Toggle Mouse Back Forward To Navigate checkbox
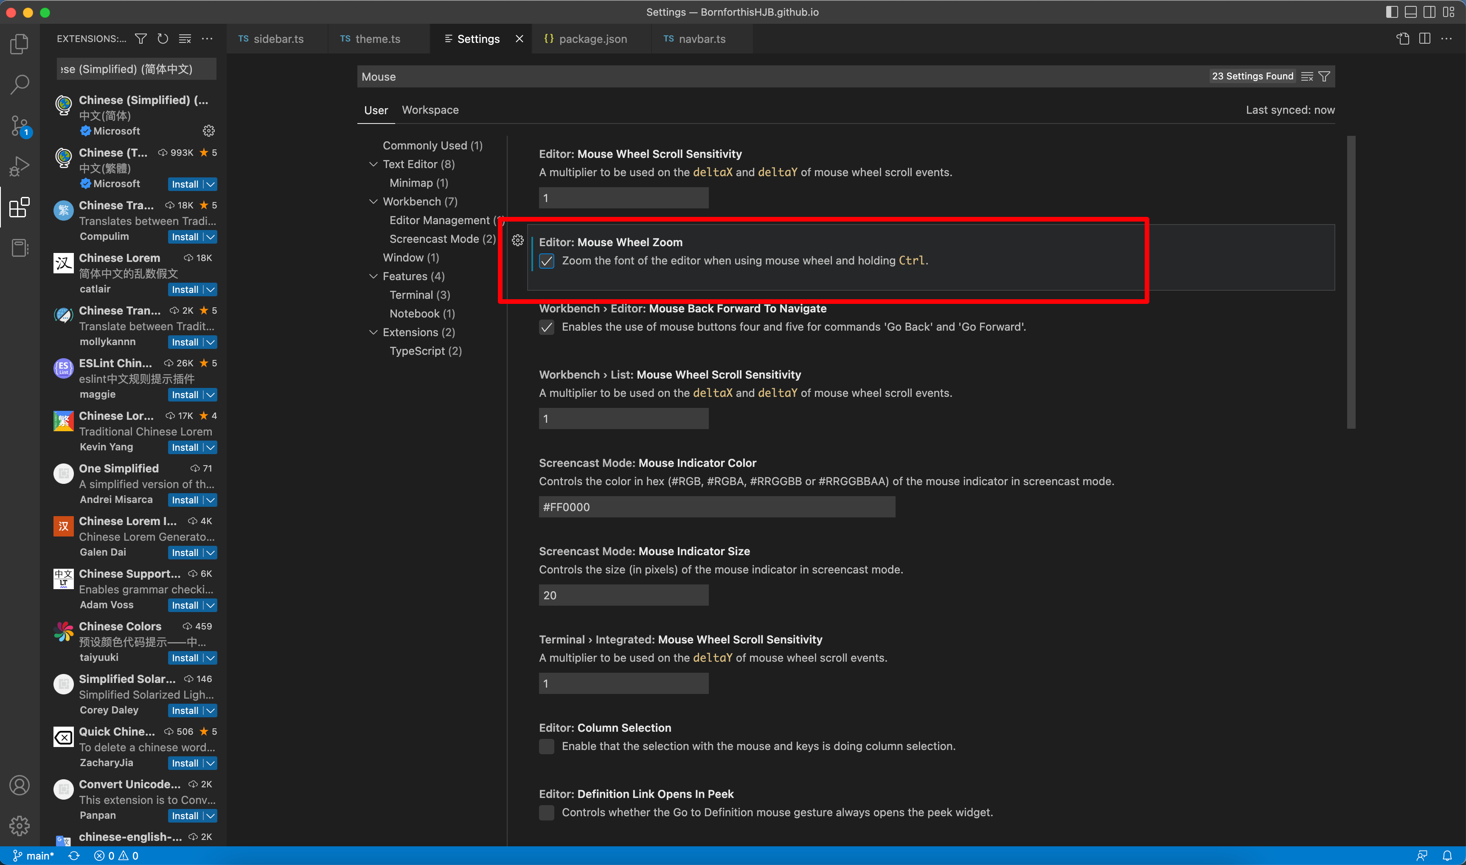 click(x=547, y=327)
